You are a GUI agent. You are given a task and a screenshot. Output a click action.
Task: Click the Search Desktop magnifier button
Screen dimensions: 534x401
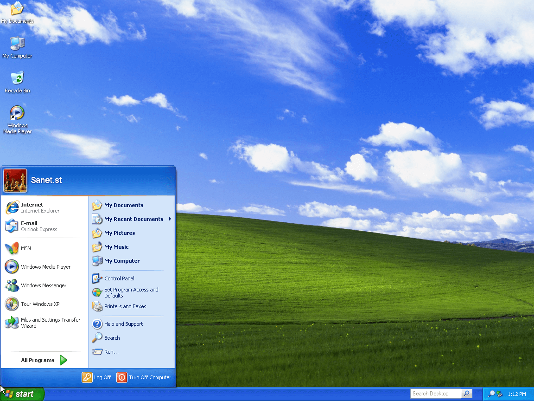[x=467, y=394]
